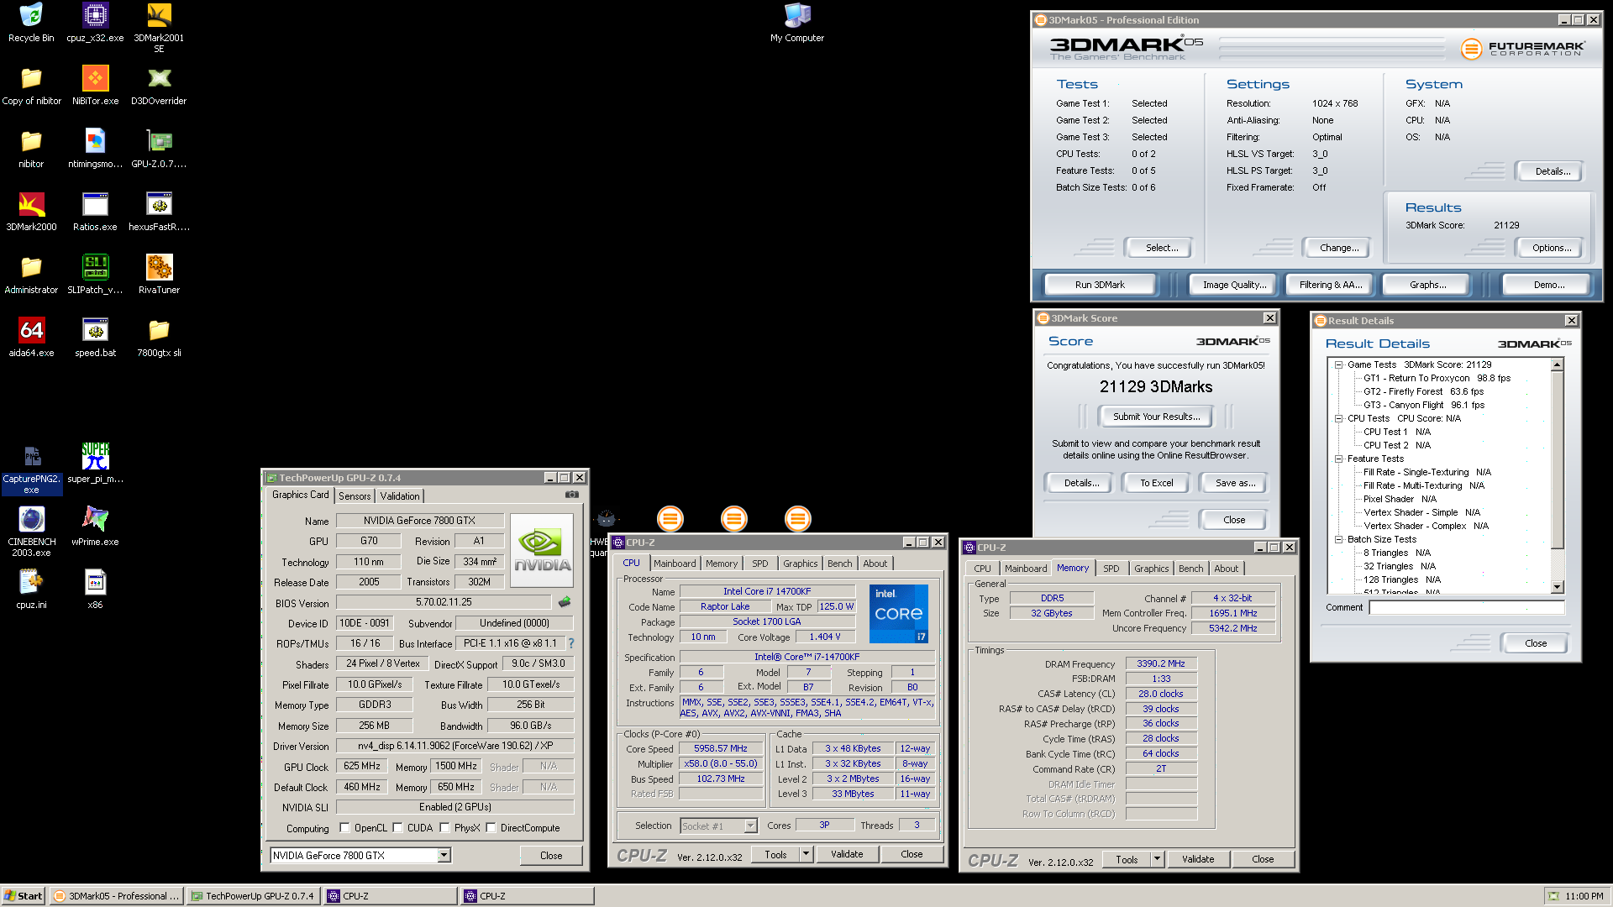Open 3DMark2001 SE desktop icon
Viewport: 1613px width, 907px height.
click(x=159, y=29)
